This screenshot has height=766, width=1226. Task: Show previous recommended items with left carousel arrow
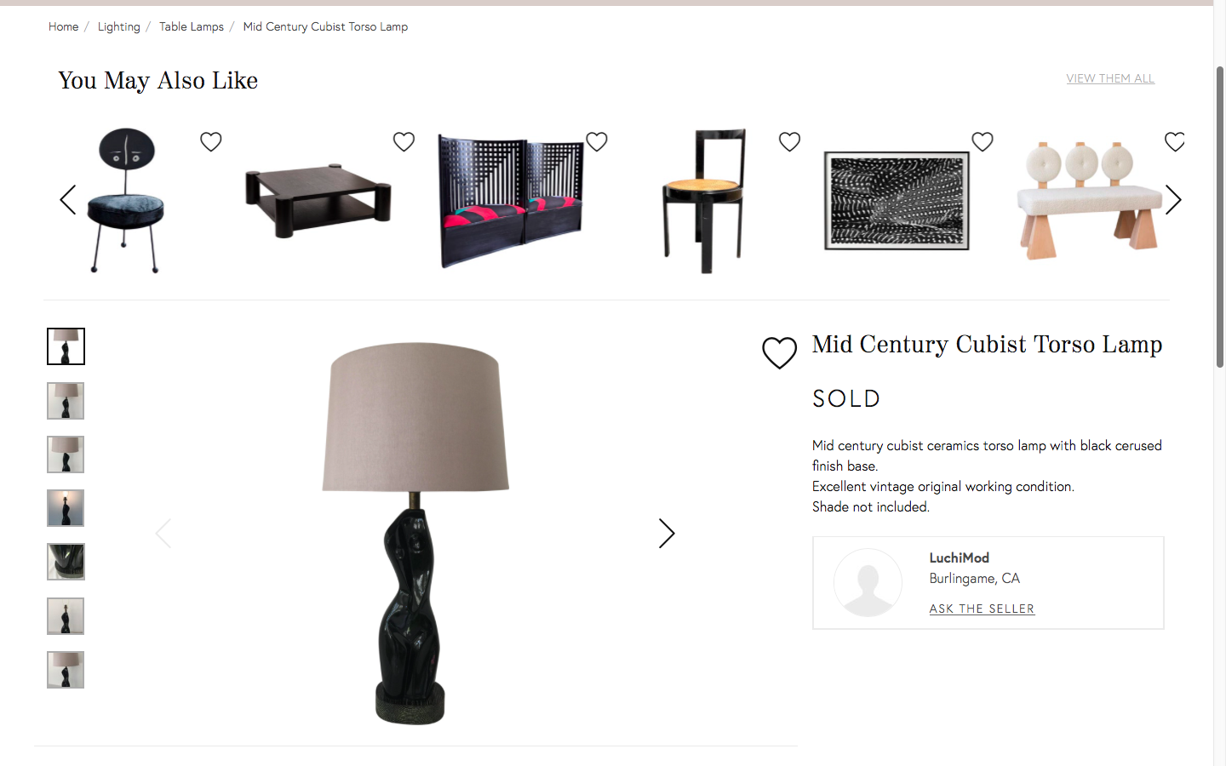coord(68,200)
